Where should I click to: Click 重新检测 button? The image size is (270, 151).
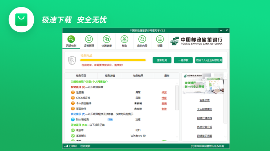click(162, 60)
